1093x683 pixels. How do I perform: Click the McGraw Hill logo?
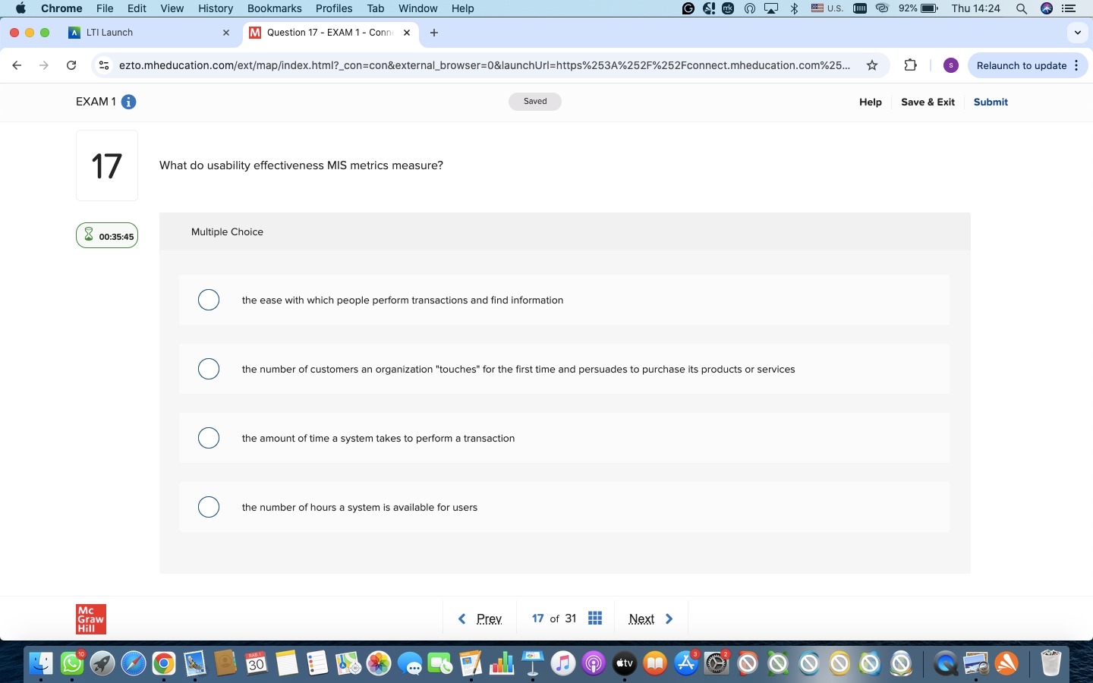point(90,618)
